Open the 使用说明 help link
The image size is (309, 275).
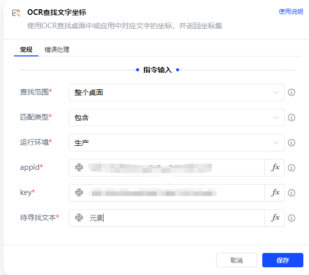291,12
